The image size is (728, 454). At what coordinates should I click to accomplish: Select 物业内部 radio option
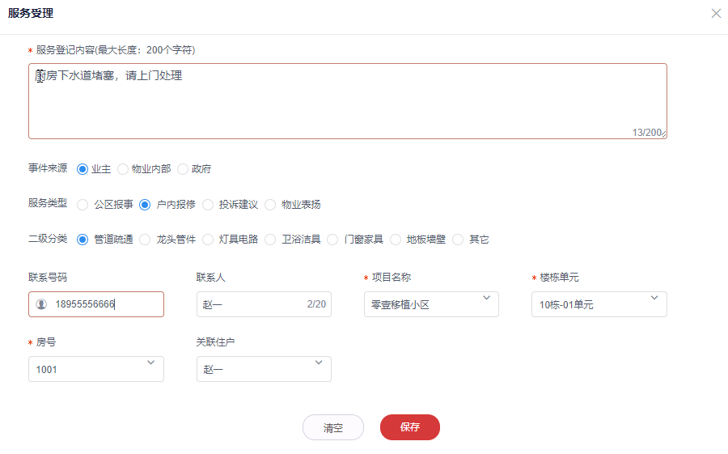pyautogui.click(x=123, y=169)
